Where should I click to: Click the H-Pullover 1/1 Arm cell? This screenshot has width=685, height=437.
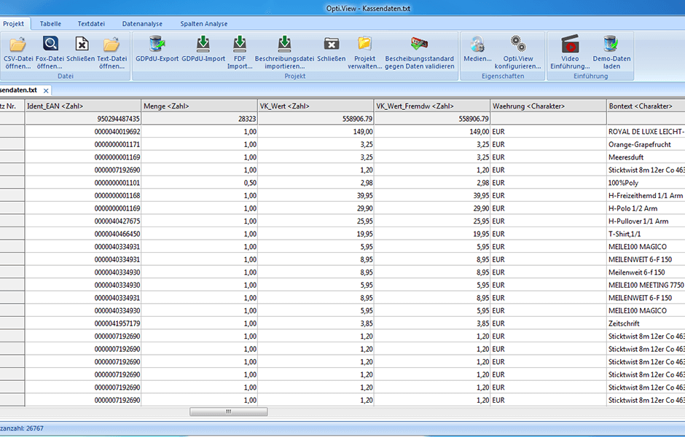[x=646, y=221]
